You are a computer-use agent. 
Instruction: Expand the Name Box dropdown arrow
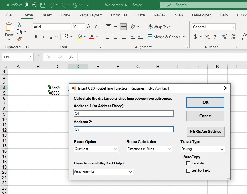(30, 57)
